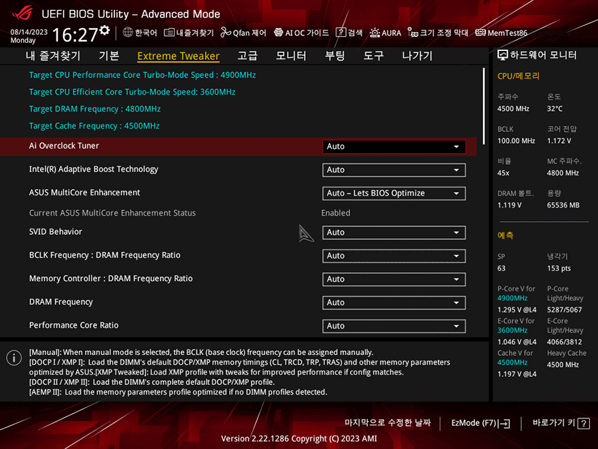Viewport: 598px width, 449px height.
Task: Open AURA lighting icon
Action: (374, 33)
